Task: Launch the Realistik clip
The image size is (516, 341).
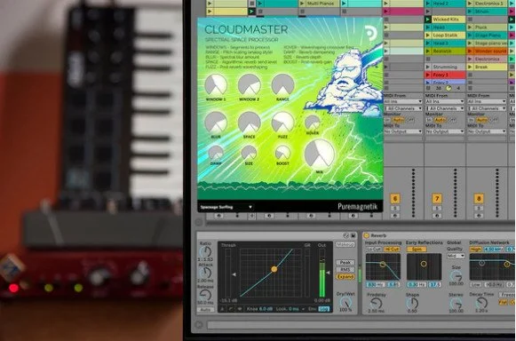Action: pos(428,51)
